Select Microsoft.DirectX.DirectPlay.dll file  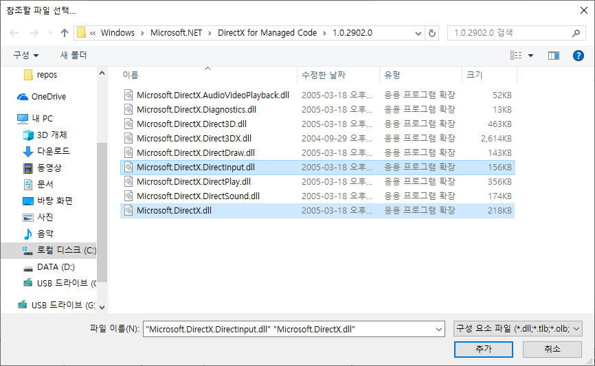point(317,182)
